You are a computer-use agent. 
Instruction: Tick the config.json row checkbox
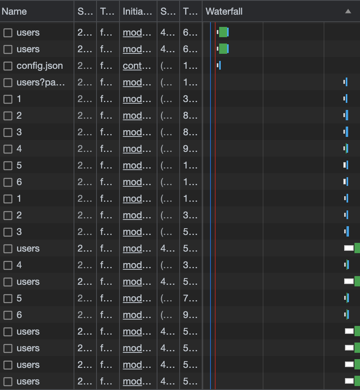[x=8, y=66]
